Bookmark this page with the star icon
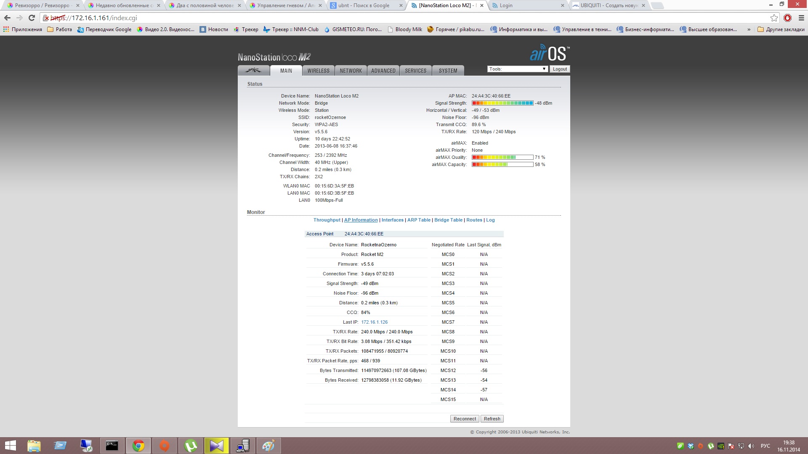 point(773,18)
